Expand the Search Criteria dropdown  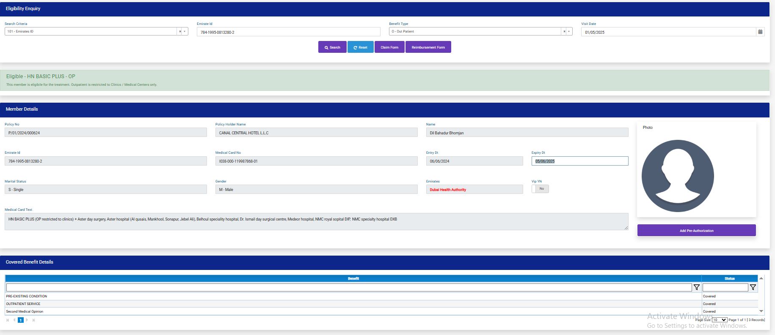pyautogui.click(x=185, y=32)
